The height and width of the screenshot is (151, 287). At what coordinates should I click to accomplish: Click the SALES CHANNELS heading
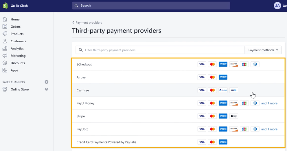(x=14, y=82)
